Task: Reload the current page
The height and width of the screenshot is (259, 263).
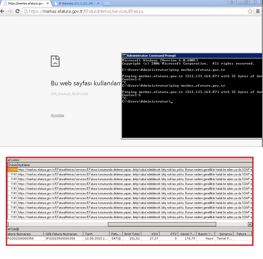Action: tap(17, 11)
